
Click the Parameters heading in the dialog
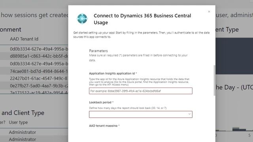(x=98, y=51)
